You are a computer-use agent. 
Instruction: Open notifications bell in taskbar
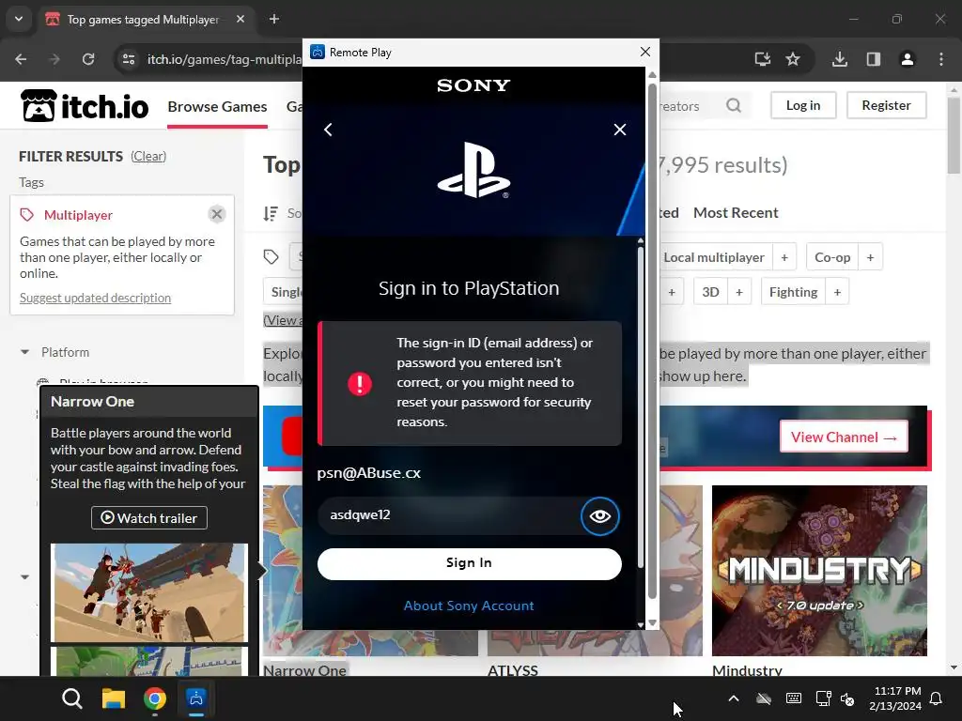937,698
